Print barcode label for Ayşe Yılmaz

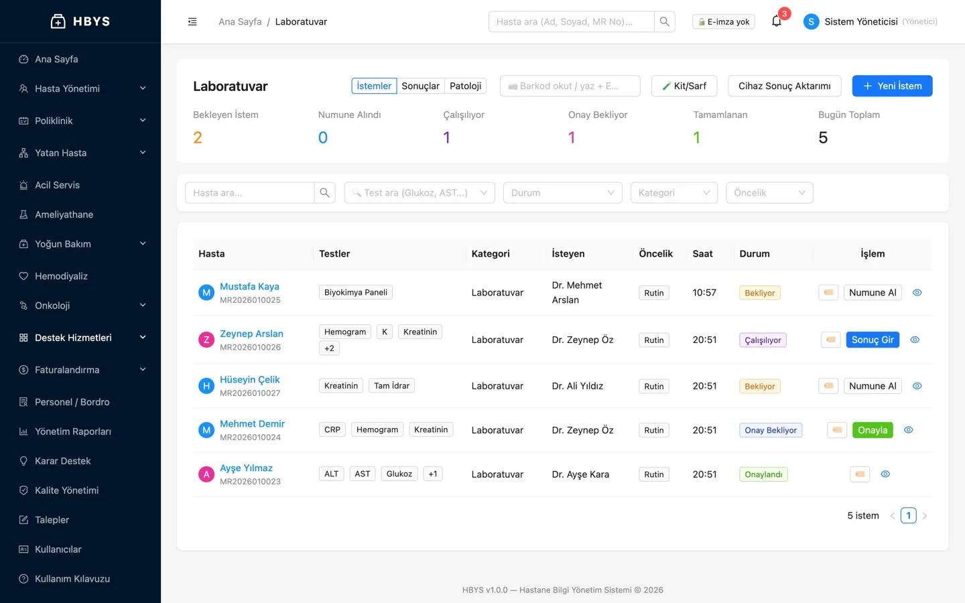click(x=860, y=474)
